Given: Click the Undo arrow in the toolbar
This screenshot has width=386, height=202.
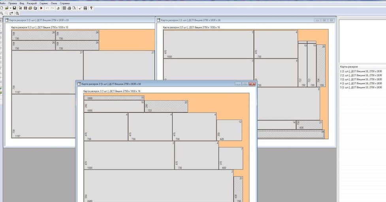Looking at the screenshot, I should coord(47,8).
